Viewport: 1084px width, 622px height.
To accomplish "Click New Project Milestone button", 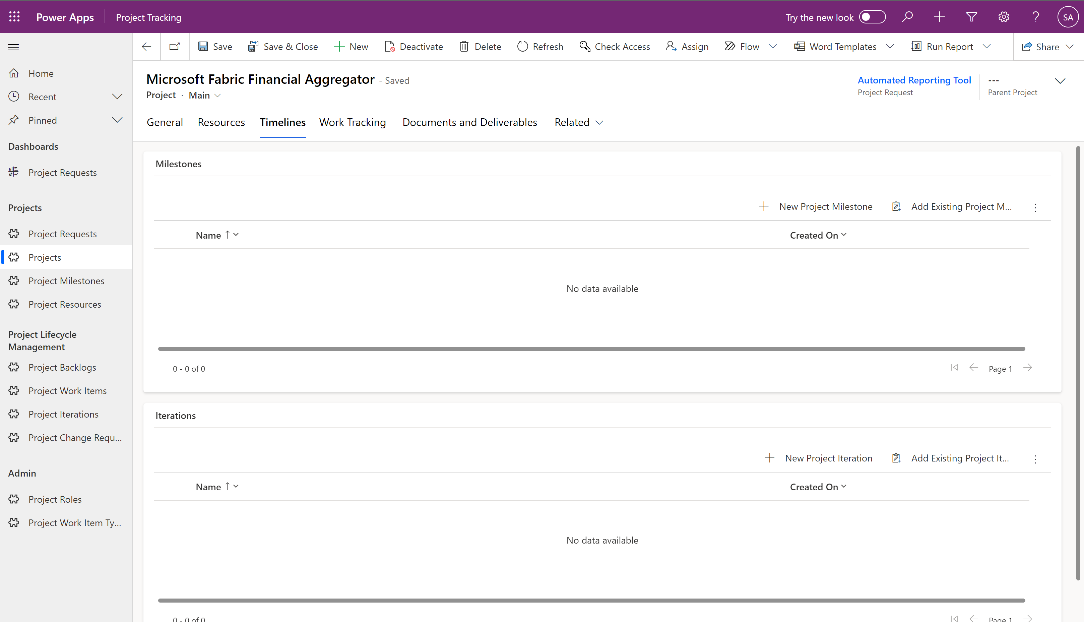I will (816, 207).
